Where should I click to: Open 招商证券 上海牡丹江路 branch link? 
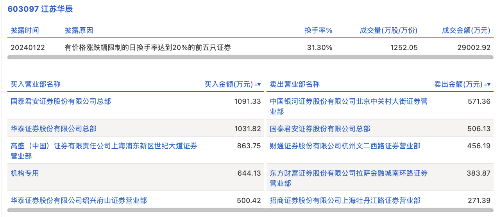tap(345, 201)
